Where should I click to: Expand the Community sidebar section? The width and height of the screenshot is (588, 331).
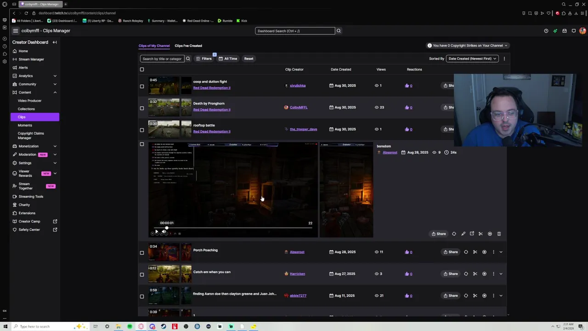coord(55,84)
